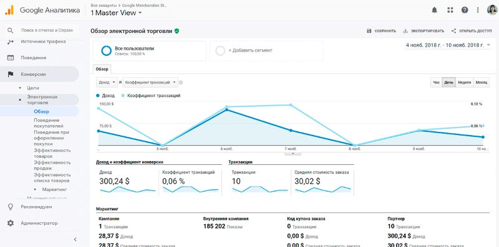Click the Код купона заказа heading
The height and width of the screenshot is (247, 499).
point(306,219)
